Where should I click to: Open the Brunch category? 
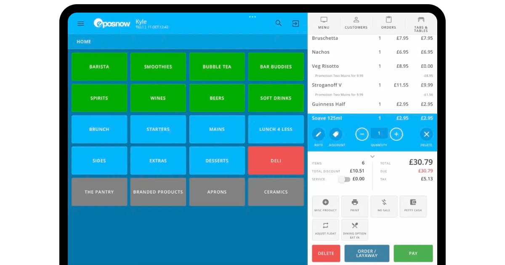point(99,129)
